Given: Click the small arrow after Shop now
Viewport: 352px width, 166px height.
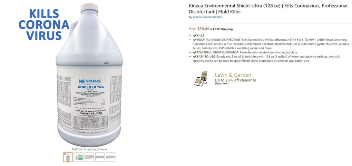Looking at the screenshot, I should (228, 84).
